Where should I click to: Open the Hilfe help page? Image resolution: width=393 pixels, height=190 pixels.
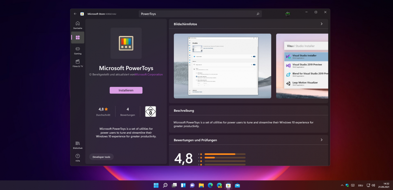(x=78, y=158)
